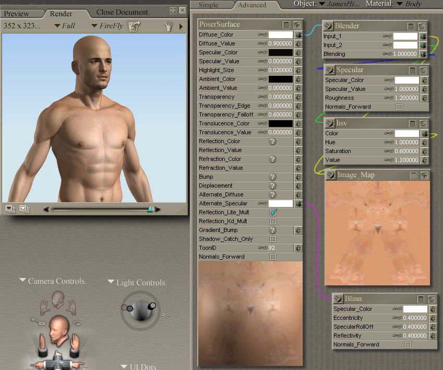This screenshot has width=443, height=370.
Task: Switch to the Preview tab
Action: coord(17,13)
